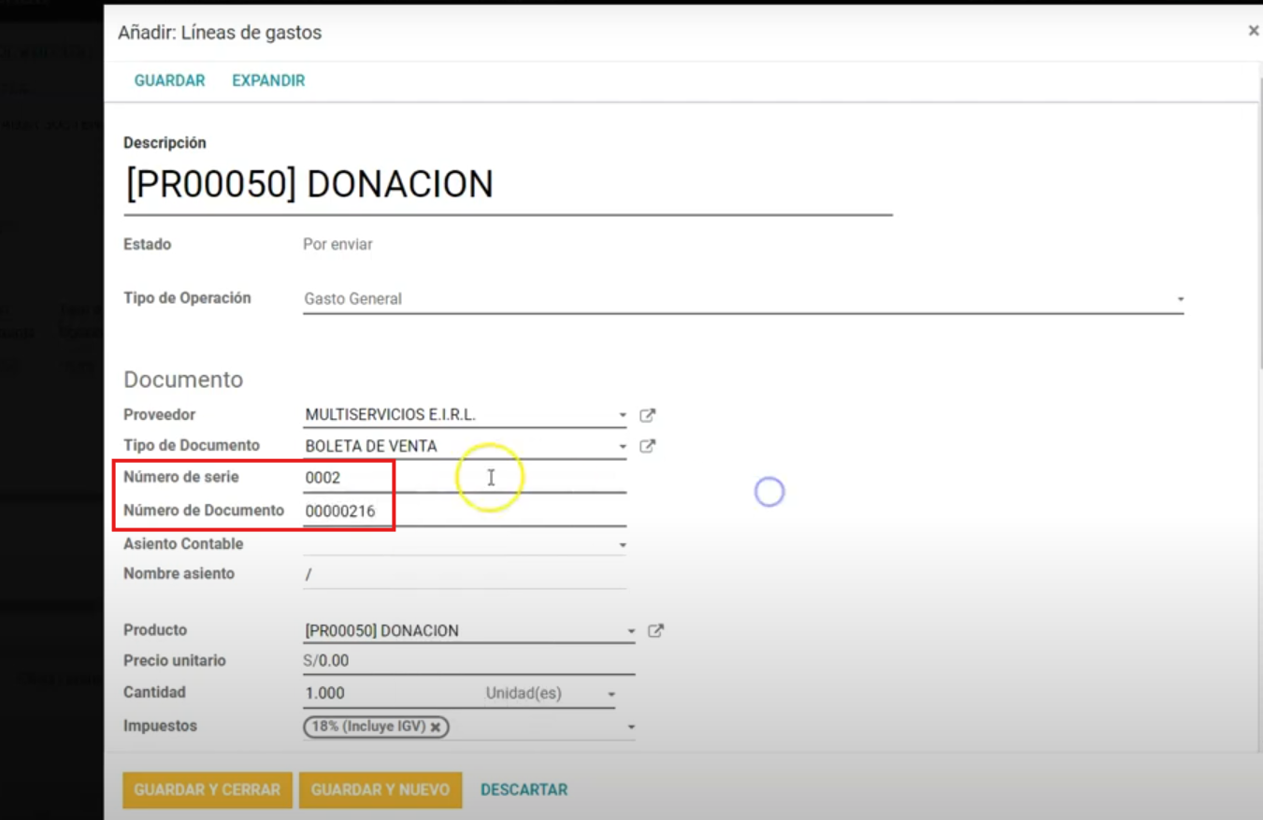Image resolution: width=1263 pixels, height=820 pixels.
Task: Open the Producto DONACION record externally
Action: click(656, 630)
